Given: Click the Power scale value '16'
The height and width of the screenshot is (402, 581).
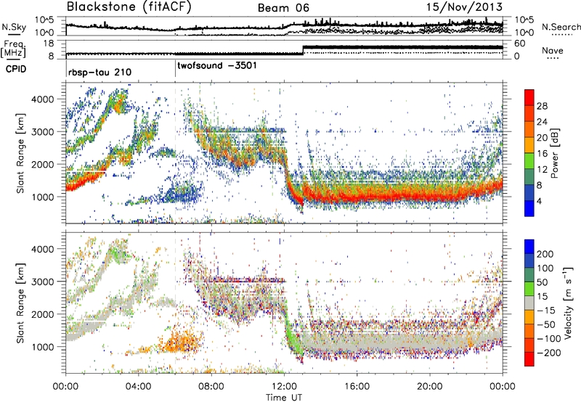Looking at the screenshot, I should tap(542, 154).
